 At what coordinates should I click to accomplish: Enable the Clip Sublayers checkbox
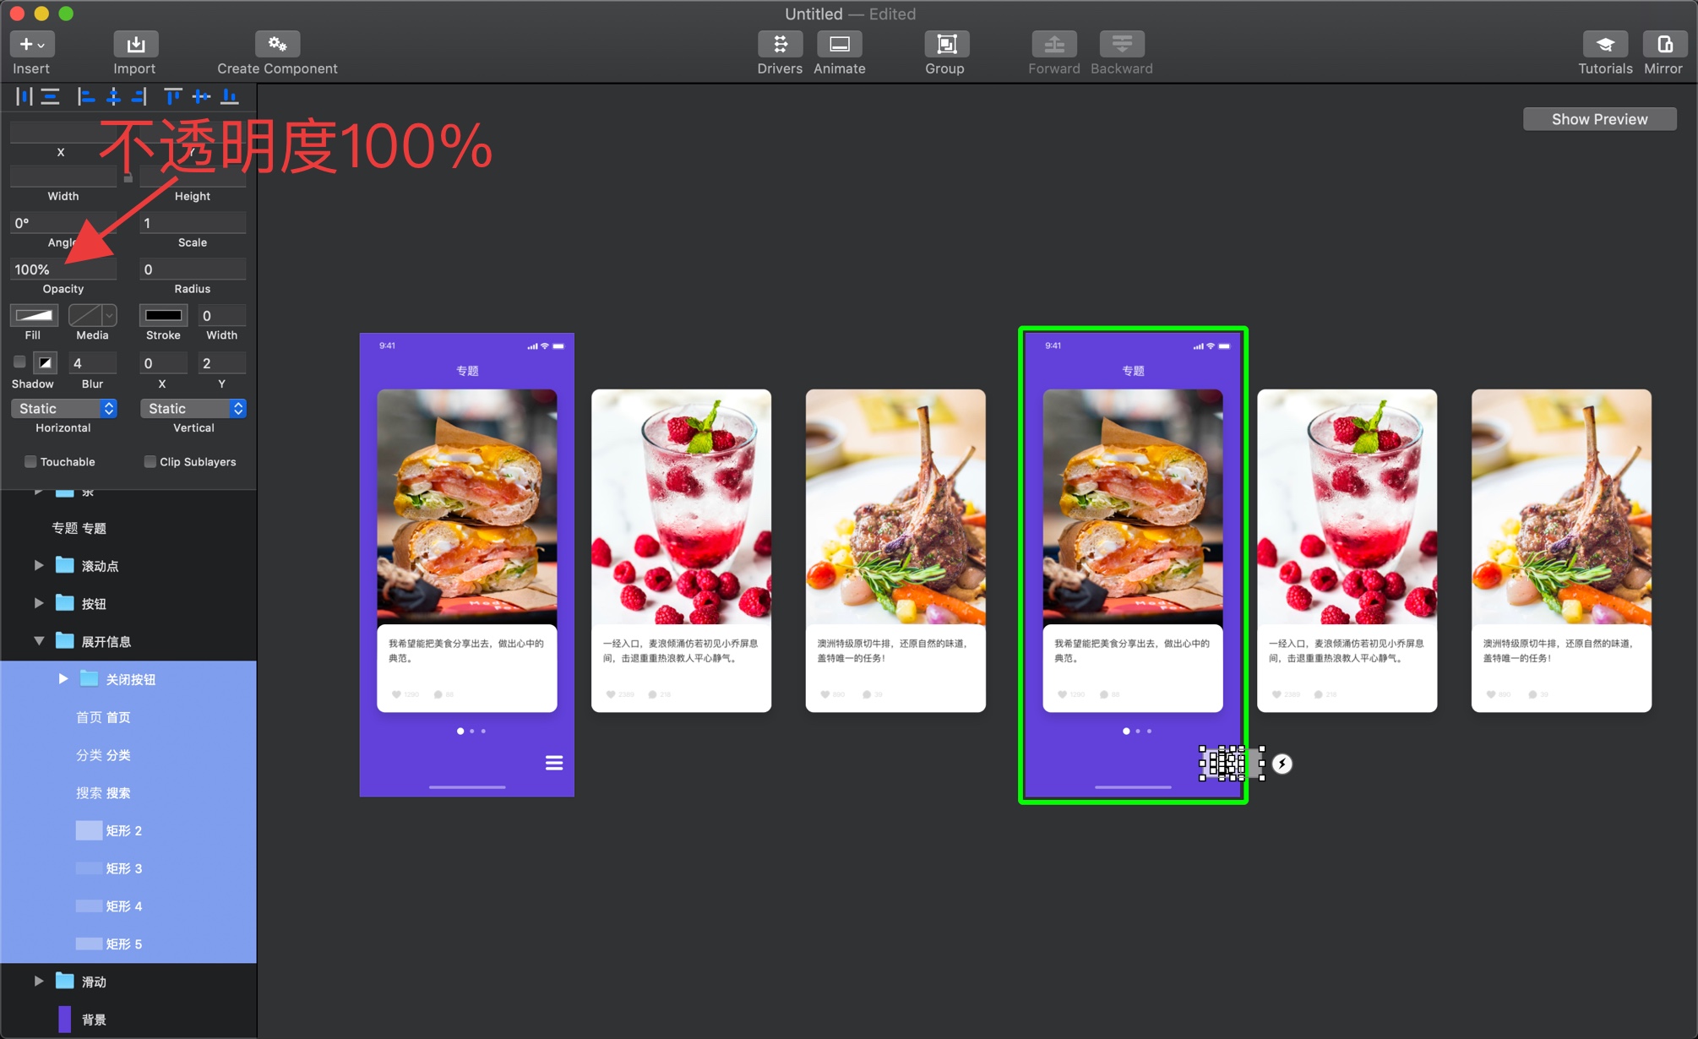click(150, 462)
